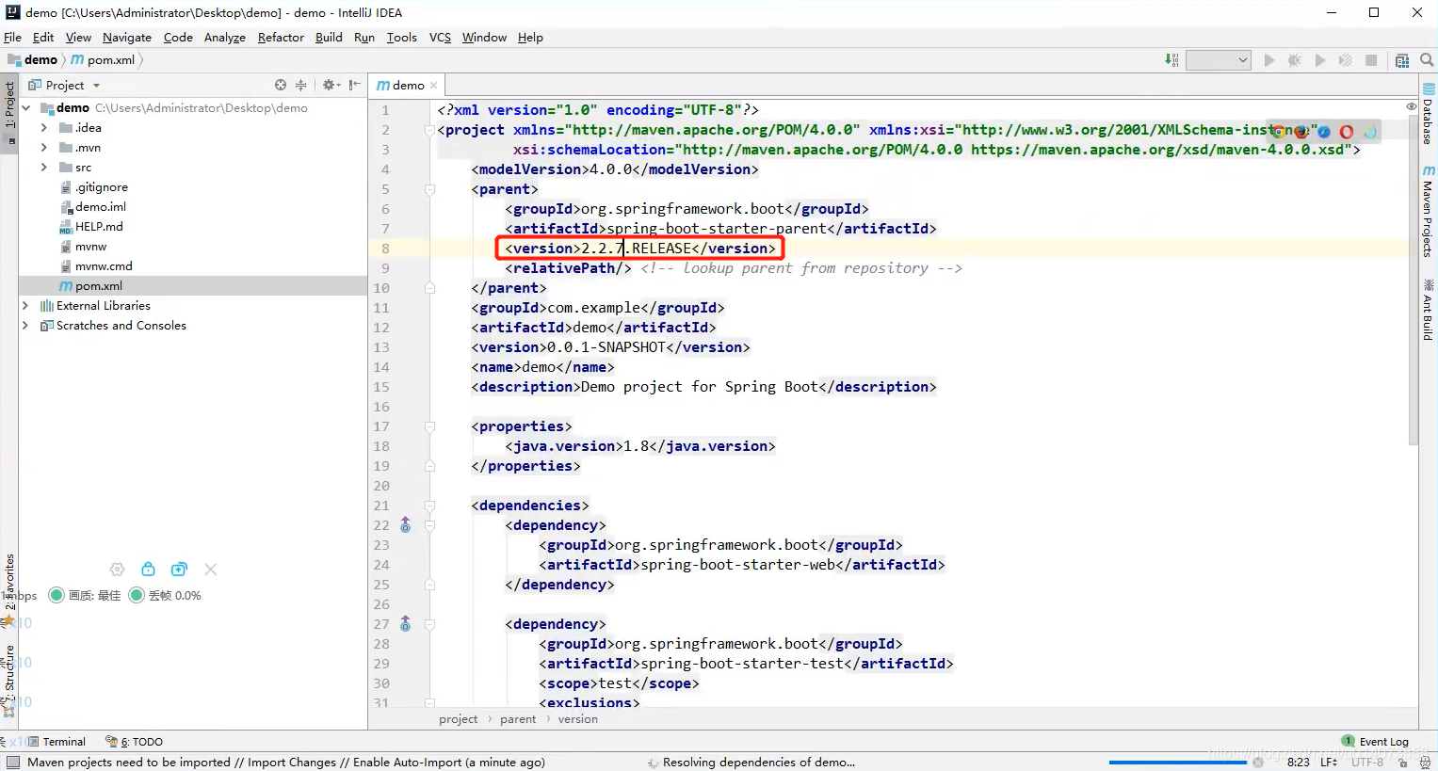Expand External Libraries node
The width and height of the screenshot is (1438, 771).
click(x=25, y=306)
